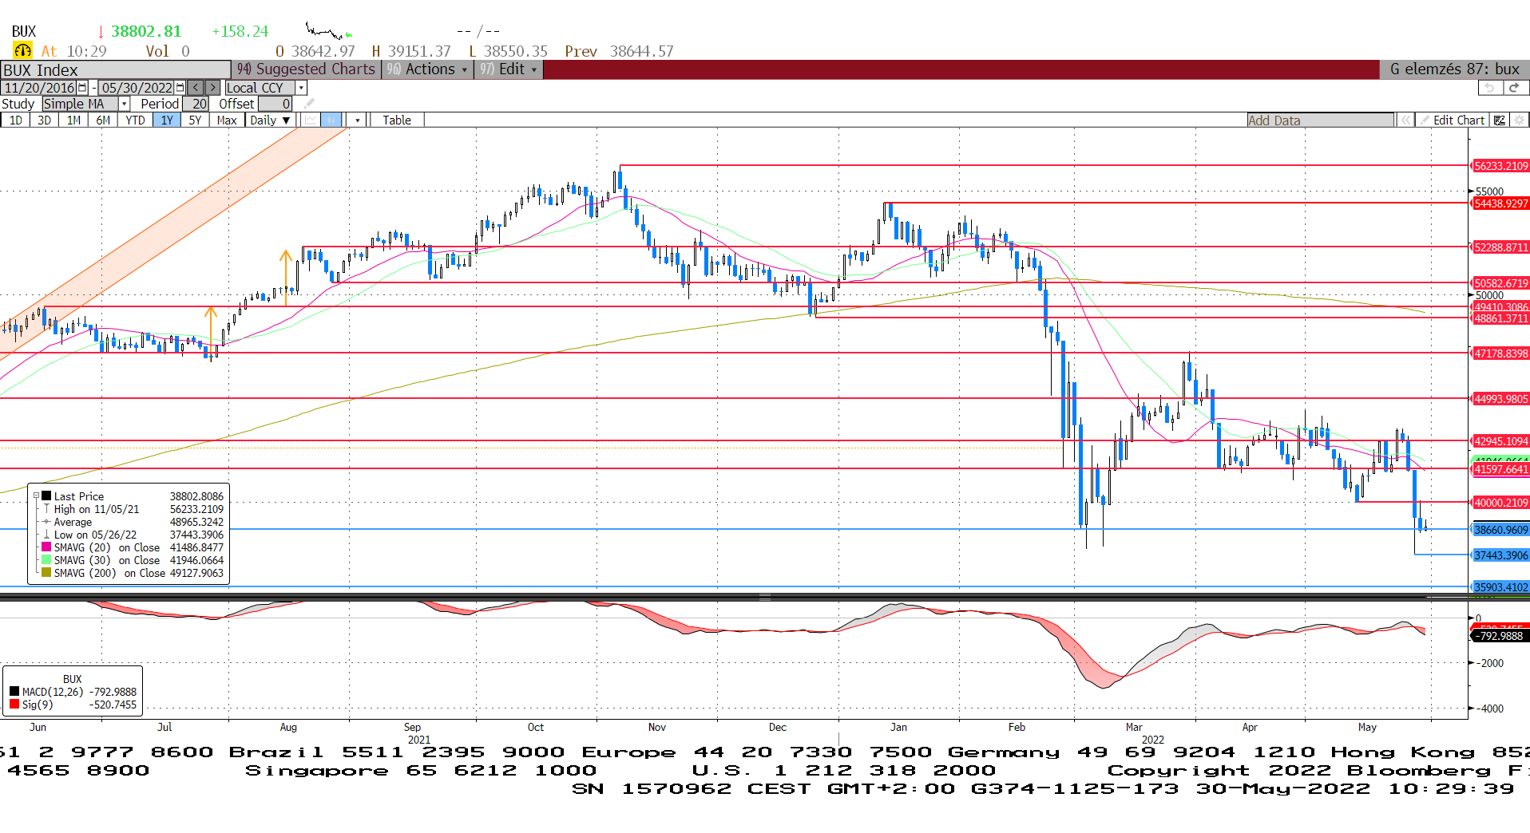This screenshot has height=833, width=1530.
Task: Click the 47178.8398 price level label
Action: (x=1500, y=353)
